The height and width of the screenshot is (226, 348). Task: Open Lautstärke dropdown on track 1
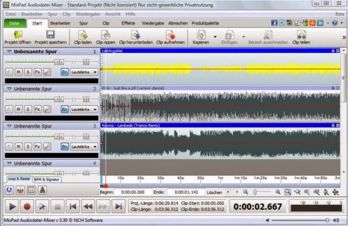[84, 72]
